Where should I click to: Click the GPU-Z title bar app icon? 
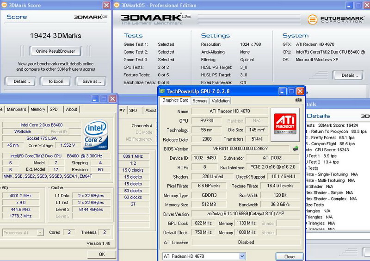[162, 91]
